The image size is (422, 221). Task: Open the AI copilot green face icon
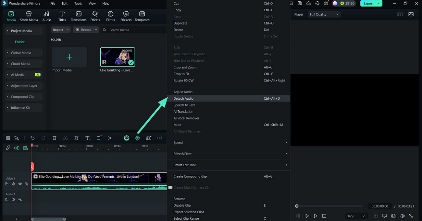pos(127,138)
